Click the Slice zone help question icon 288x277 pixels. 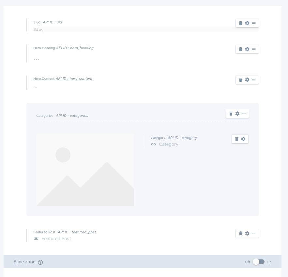tap(40, 262)
